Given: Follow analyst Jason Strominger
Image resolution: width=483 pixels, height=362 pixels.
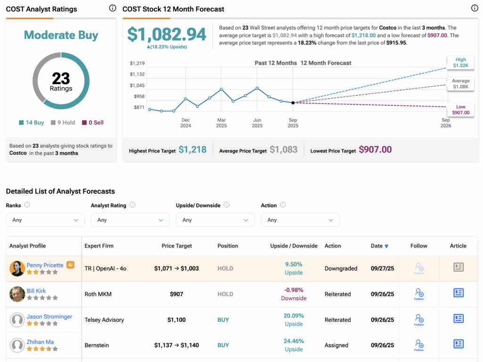Looking at the screenshot, I should 419,320.
